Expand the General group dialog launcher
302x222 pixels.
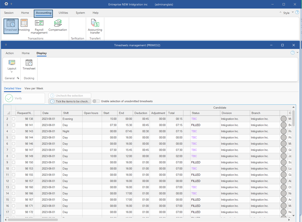pyautogui.click(x=18, y=78)
